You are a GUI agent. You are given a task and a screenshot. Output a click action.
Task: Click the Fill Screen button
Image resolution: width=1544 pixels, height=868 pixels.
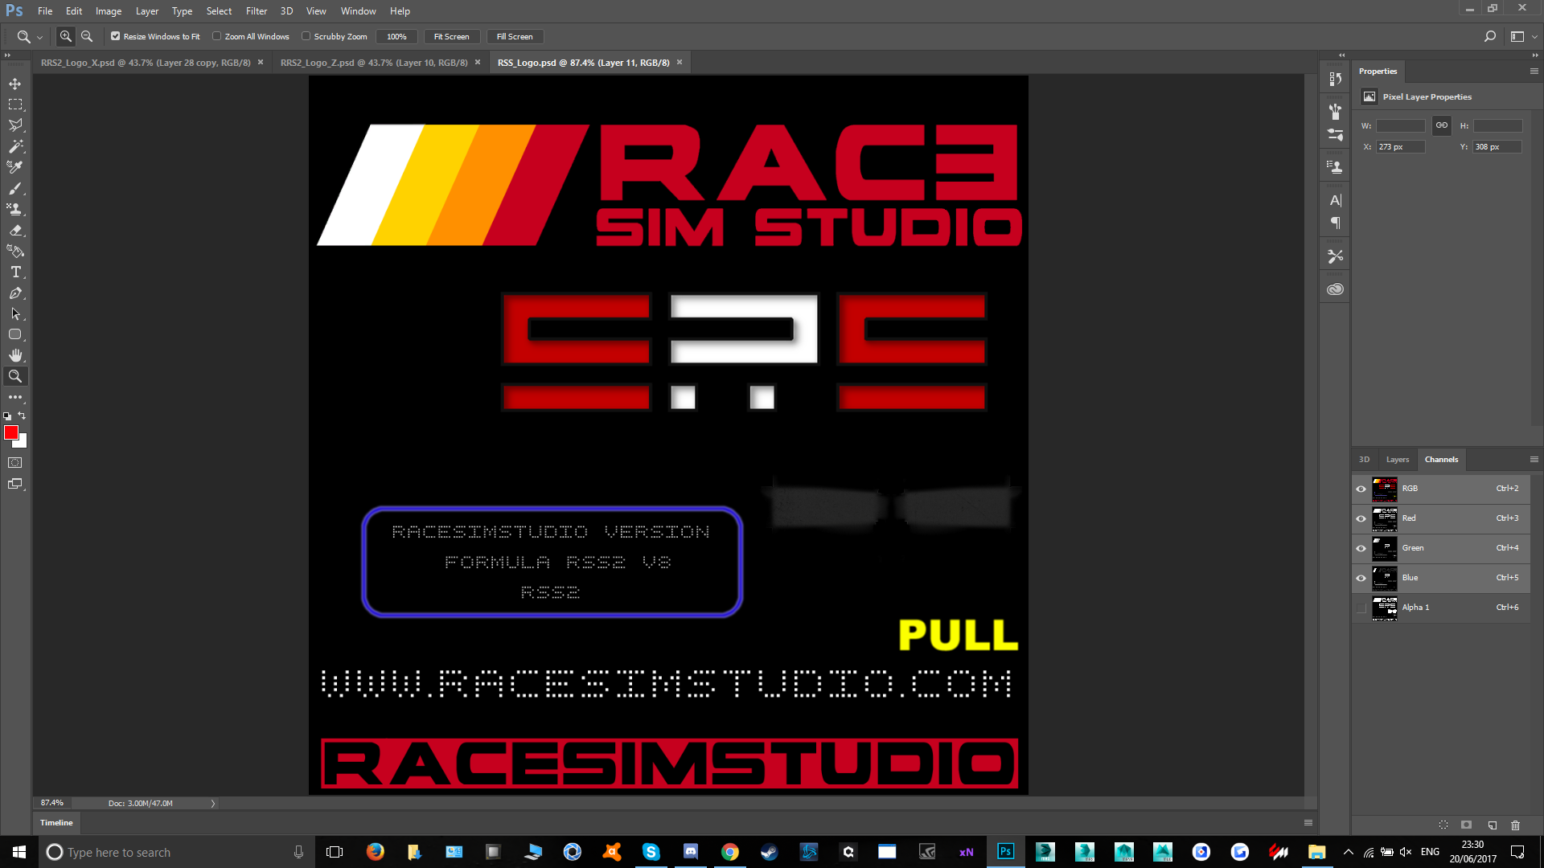(515, 36)
